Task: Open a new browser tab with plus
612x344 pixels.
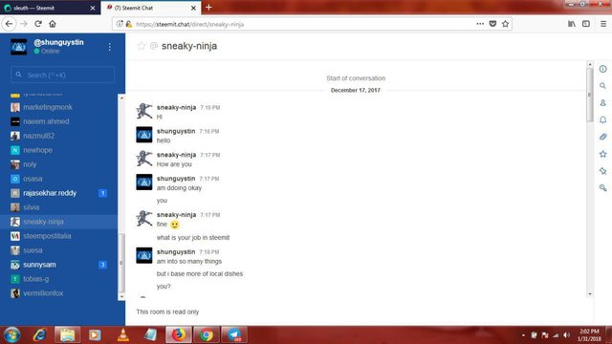Action: [x=208, y=8]
